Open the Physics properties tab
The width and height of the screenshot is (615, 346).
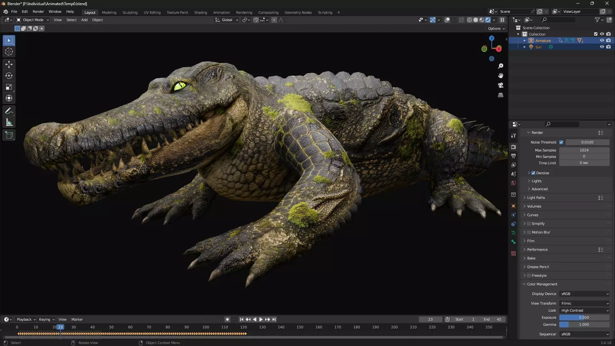513,215
